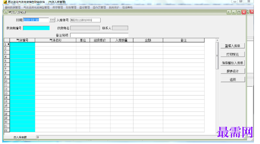Screen dimensions: 260x144
Task: Open the 在线帮助 menu
Action: [127, 8]
